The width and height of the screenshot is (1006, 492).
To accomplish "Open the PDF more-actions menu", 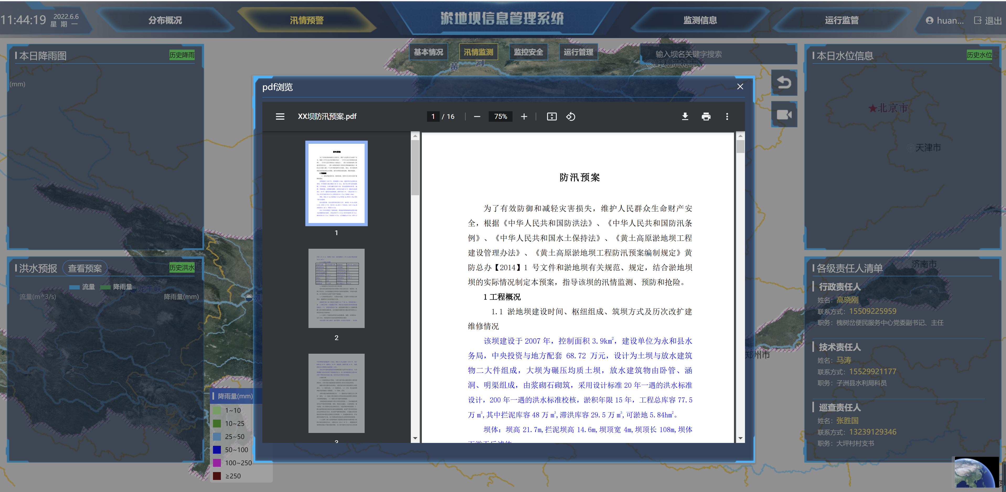I will (727, 117).
